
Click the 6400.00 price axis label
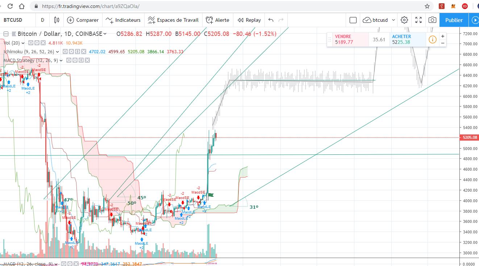point(470,75)
